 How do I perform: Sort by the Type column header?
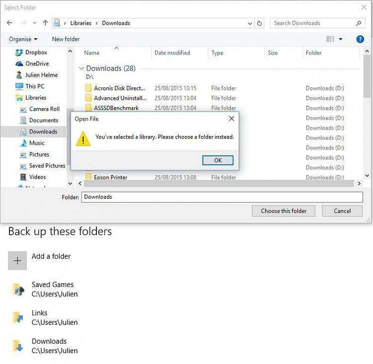coord(217,53)
